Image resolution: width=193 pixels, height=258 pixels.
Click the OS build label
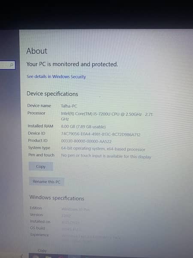pos(37,228)
